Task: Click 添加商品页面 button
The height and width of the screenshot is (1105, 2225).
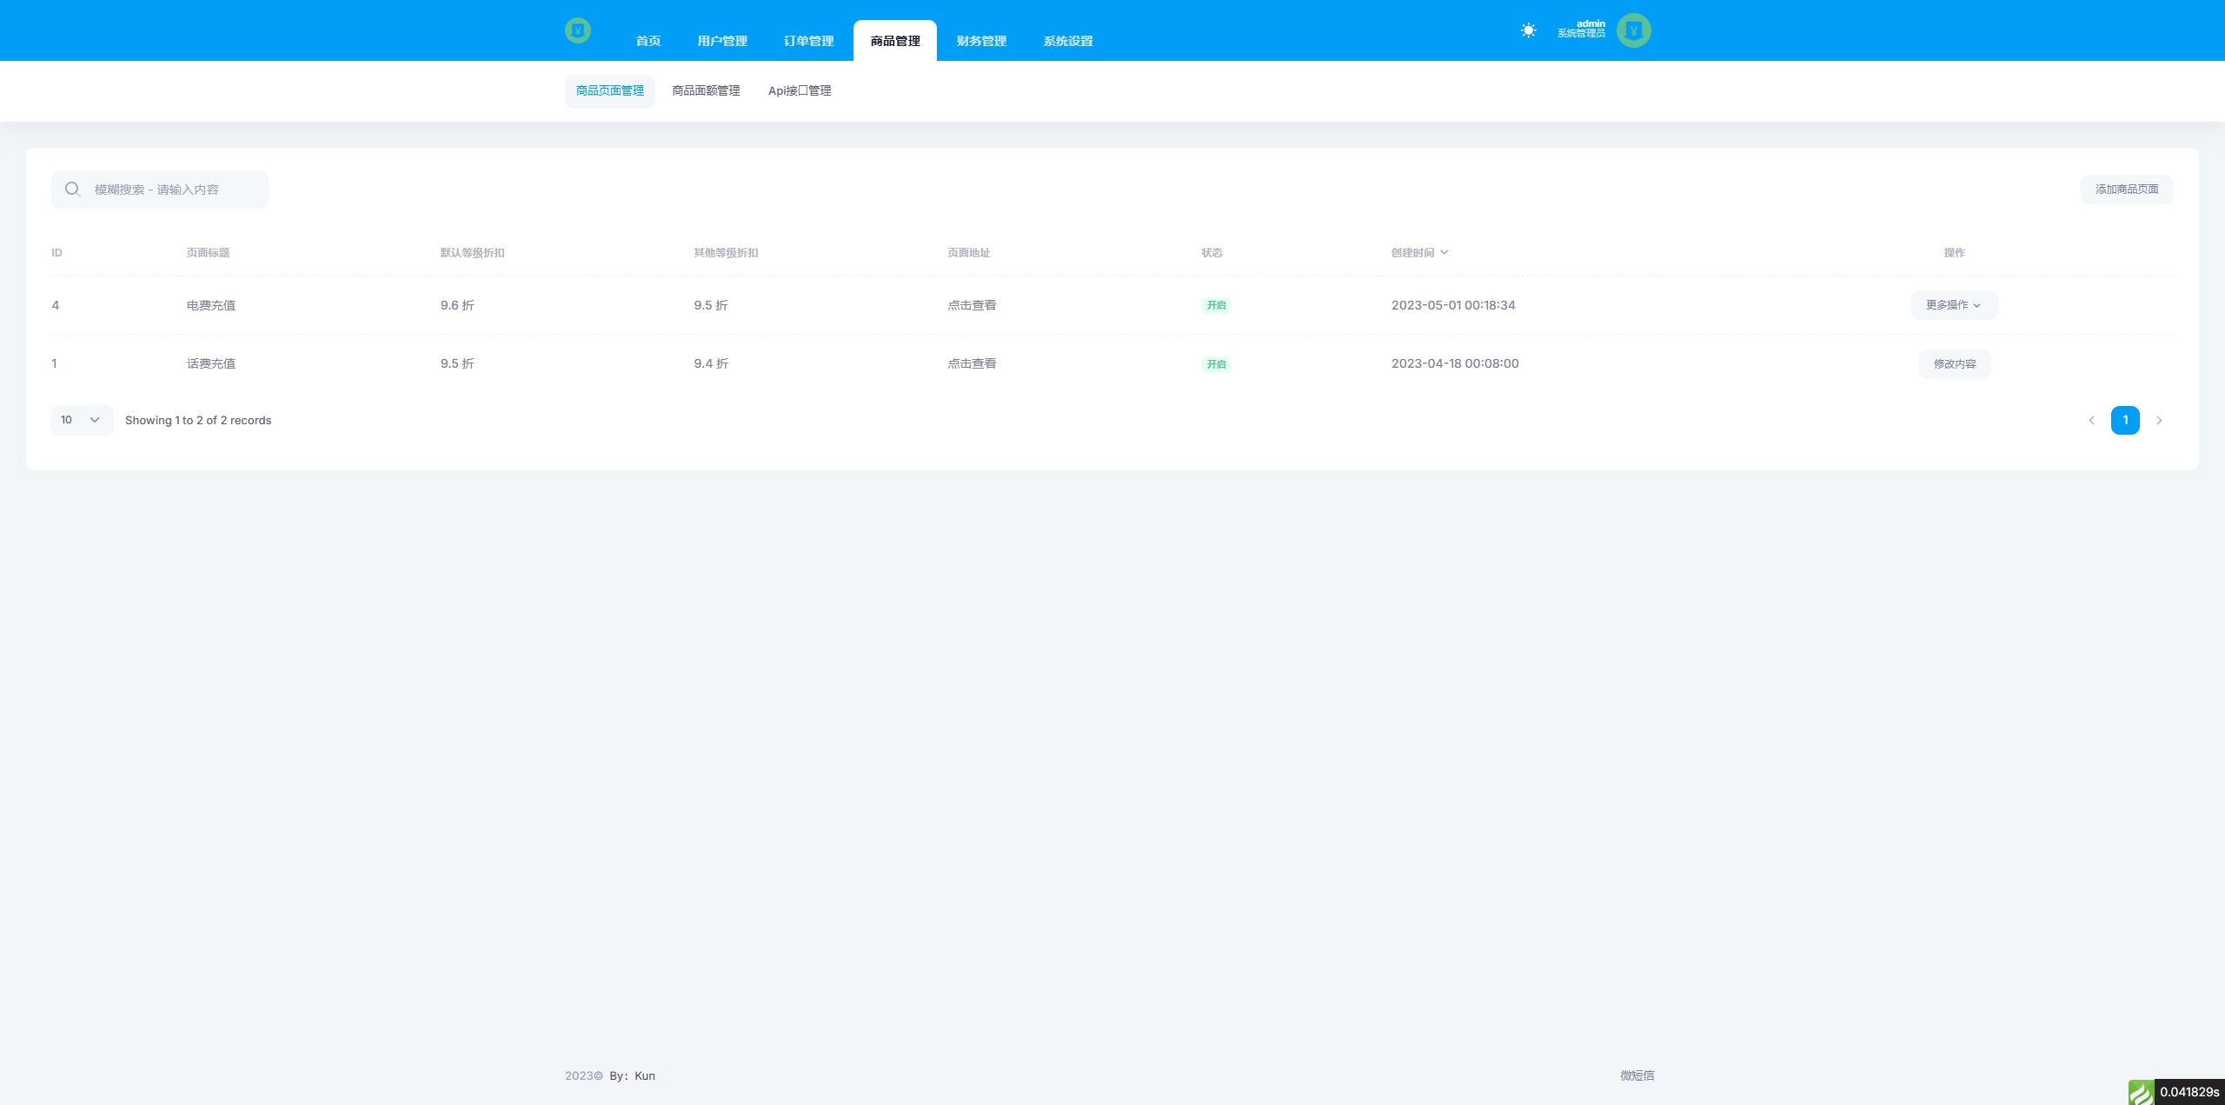Action: (x=2126, y=190)
